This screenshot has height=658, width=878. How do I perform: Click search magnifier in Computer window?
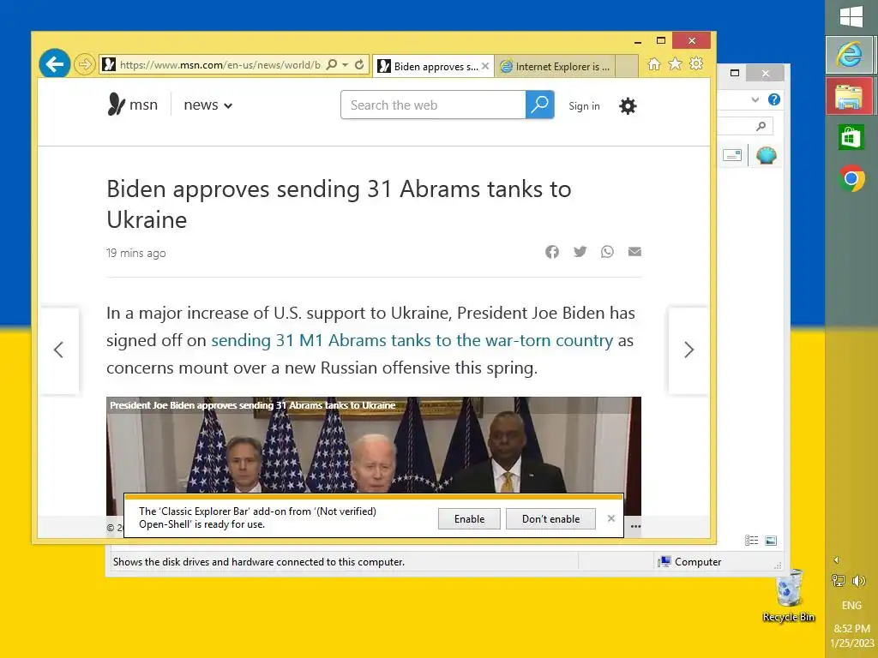point(761,127)
